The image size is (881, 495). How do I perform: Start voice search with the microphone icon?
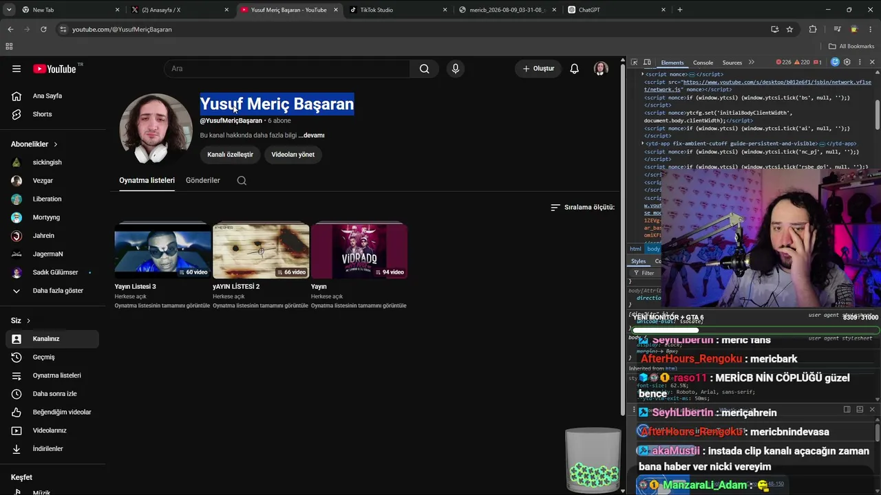(x=455, y=69)
